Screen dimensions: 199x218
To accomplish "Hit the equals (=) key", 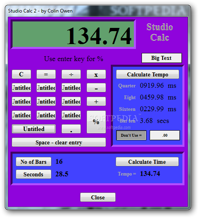I will click(46, 74).
